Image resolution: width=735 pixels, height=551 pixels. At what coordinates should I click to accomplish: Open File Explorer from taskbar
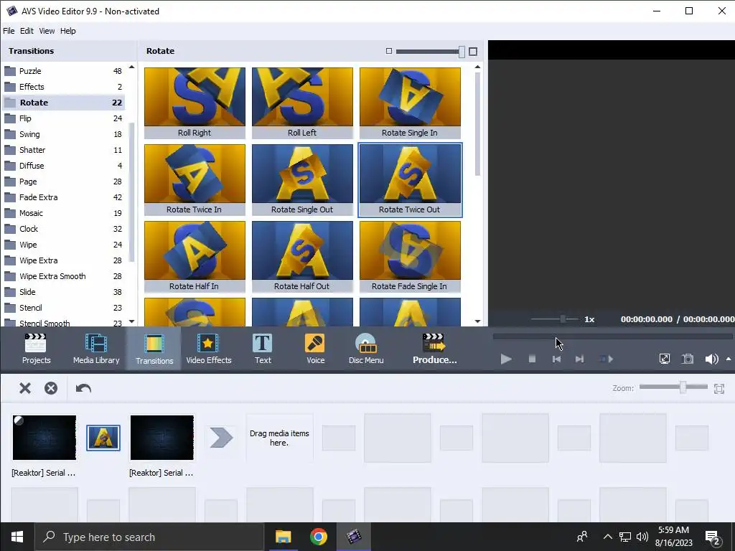283,537
